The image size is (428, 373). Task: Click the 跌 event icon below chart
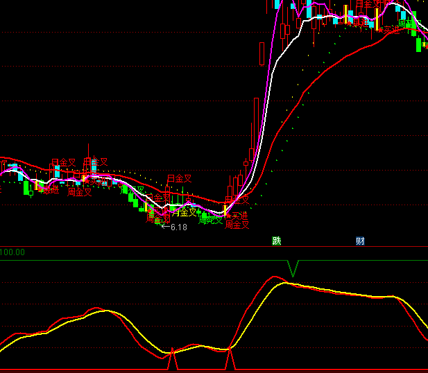277,241
